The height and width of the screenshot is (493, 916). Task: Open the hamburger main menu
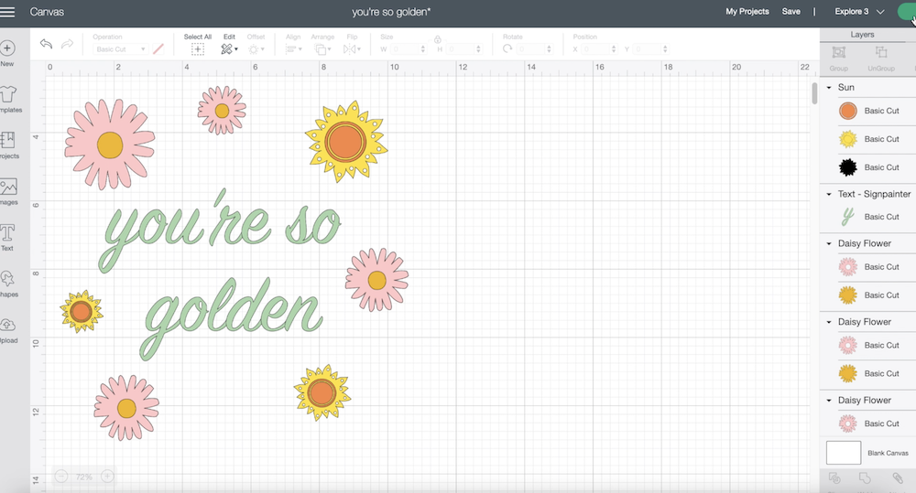point(7,12)
